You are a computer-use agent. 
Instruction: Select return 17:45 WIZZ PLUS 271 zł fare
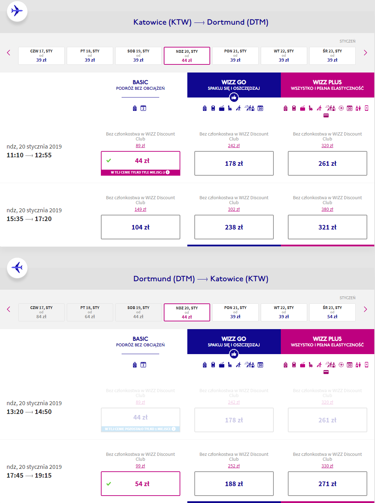point(328,484)
